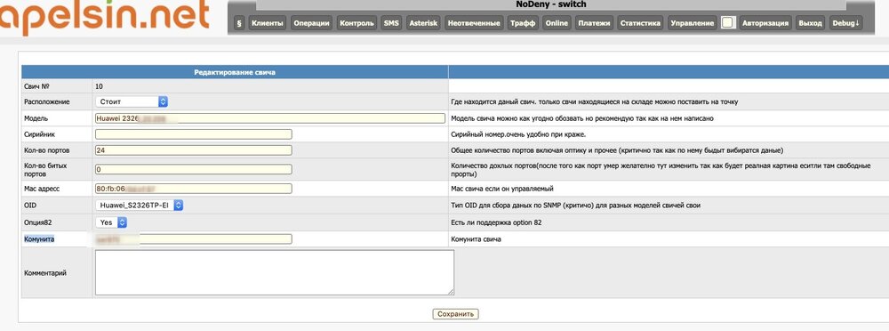Image resolution: width=889 pixels, height=331 pixels.
Task: Click the Кол-во битых портов field
Action: [x=193, y=169]
